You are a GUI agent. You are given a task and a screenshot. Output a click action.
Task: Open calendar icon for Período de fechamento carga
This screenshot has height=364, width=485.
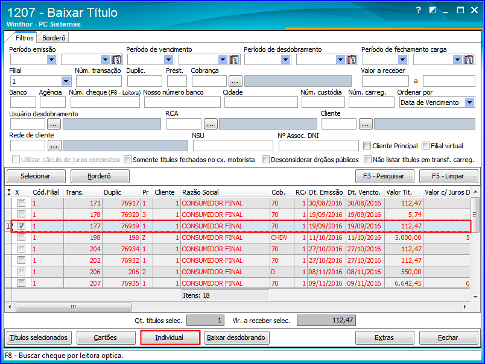point(469,59)
